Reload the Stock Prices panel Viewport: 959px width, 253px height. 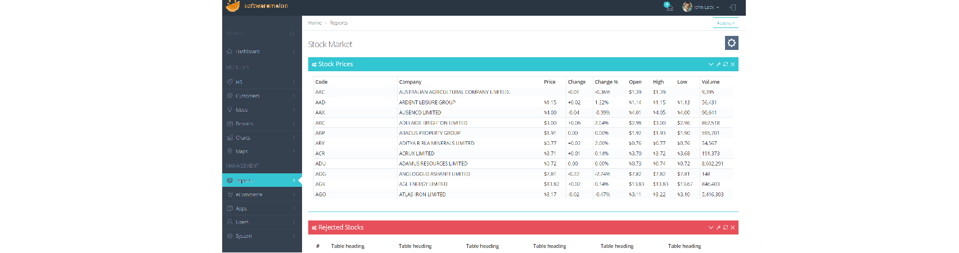click(x=726, y=64)
